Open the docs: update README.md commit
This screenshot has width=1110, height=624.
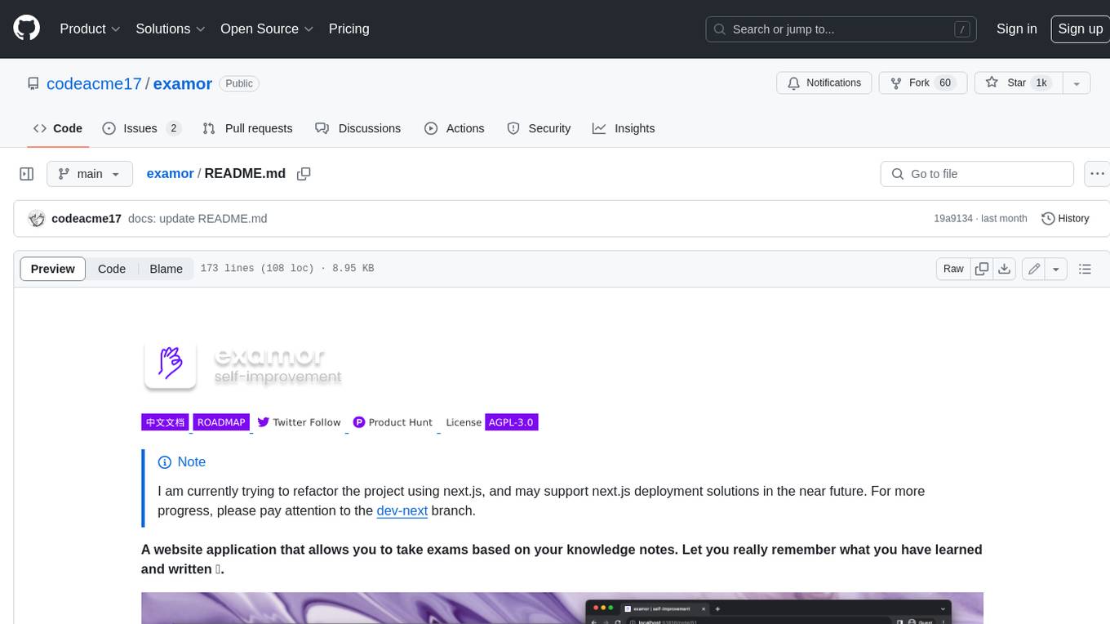pos(198,219)
